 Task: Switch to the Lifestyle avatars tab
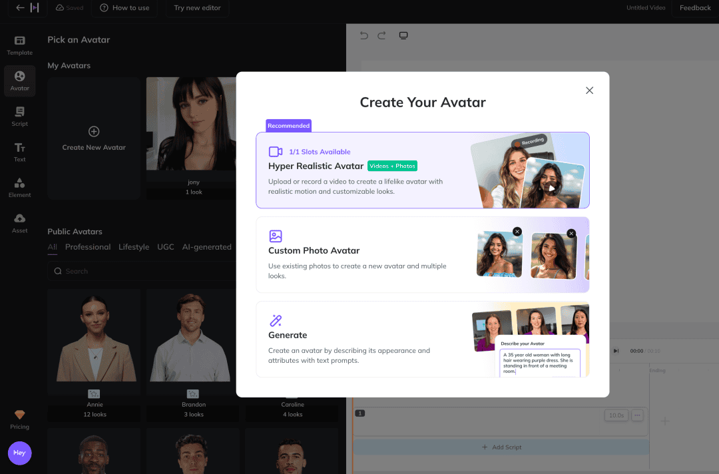point(134,247)
